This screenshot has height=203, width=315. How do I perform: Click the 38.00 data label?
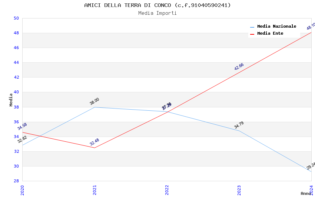click(94, 101)
